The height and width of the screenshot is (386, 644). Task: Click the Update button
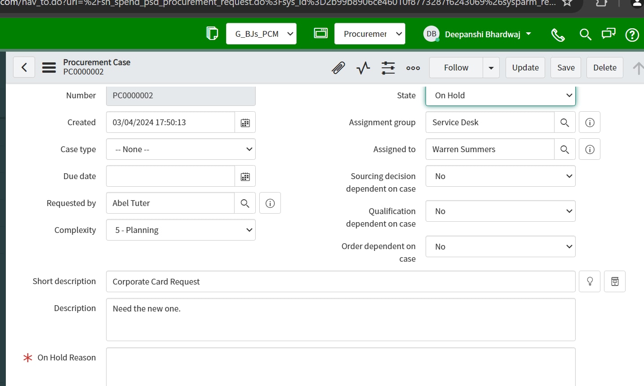(525, 68)
